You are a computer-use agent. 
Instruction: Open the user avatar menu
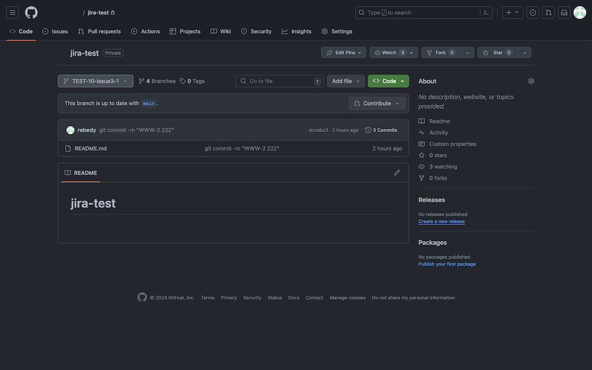tap(580, 12)
